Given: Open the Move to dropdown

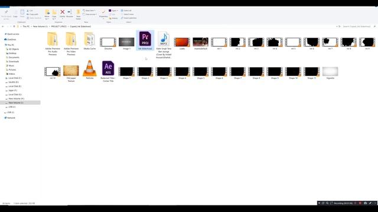Looking at the screenshot, I should pyautogui.click(x=47, y=14).
